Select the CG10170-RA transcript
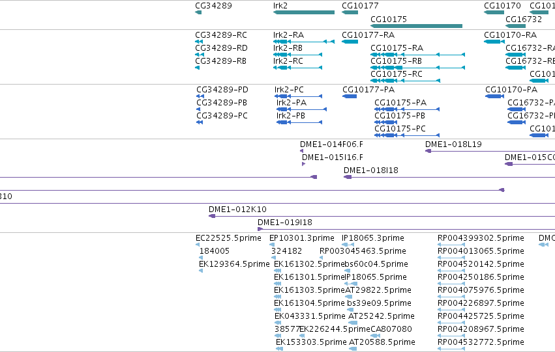Screen dimensions: 555x352 click(x=510, y=35)
